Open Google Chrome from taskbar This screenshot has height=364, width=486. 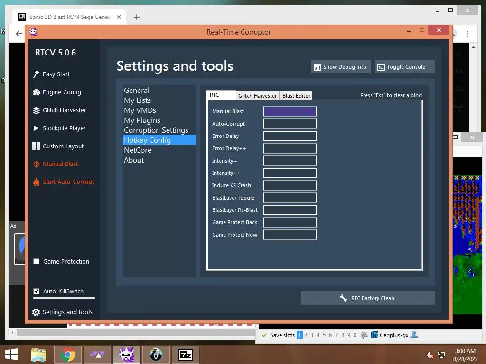68,355
